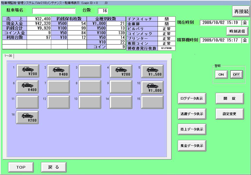
Task: Select empty parking space 3
Action: [x=90, y=71]
